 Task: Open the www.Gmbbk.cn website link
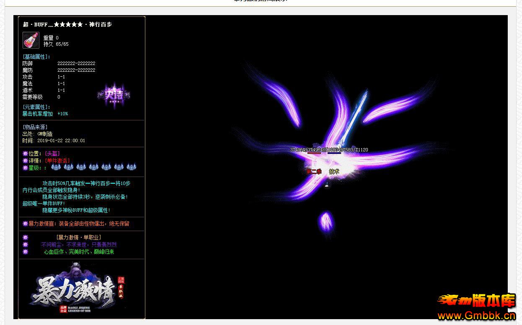click(x=476, y=316)
